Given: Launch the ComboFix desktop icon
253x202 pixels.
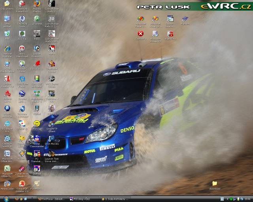Looking at the screenshot, I should click(140, 34).
